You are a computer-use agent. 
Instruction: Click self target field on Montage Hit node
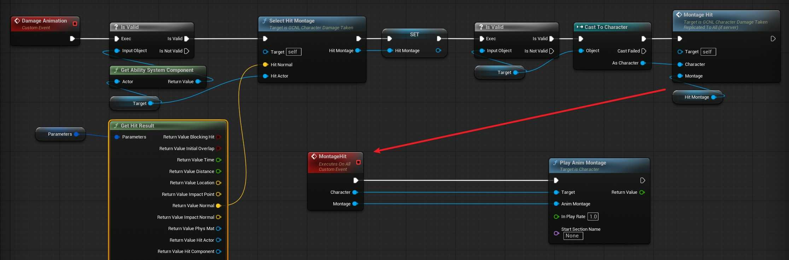click(708, 52)
